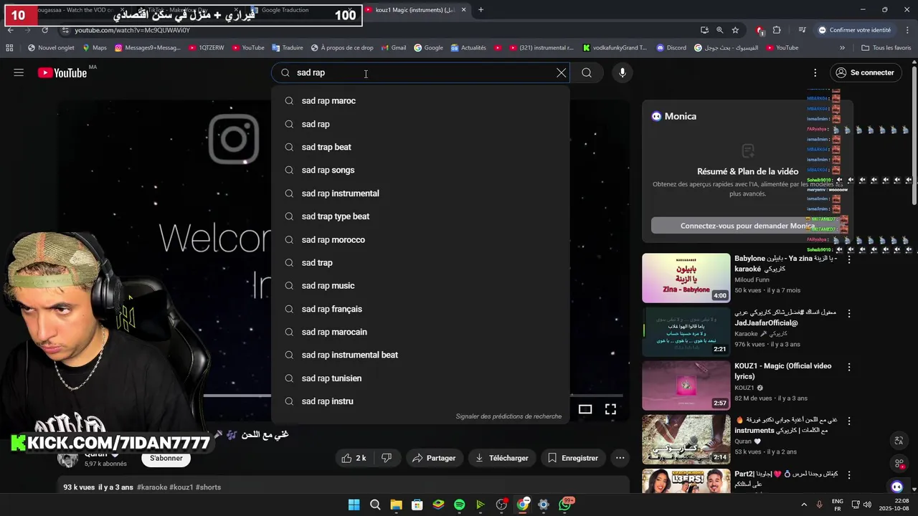Open the Maps bookmark
The height and width of the screenshot is (516, 918).
[94, 48]
